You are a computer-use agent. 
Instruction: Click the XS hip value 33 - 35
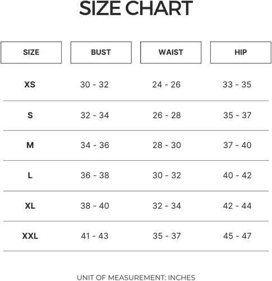click(x=237, y=85)
